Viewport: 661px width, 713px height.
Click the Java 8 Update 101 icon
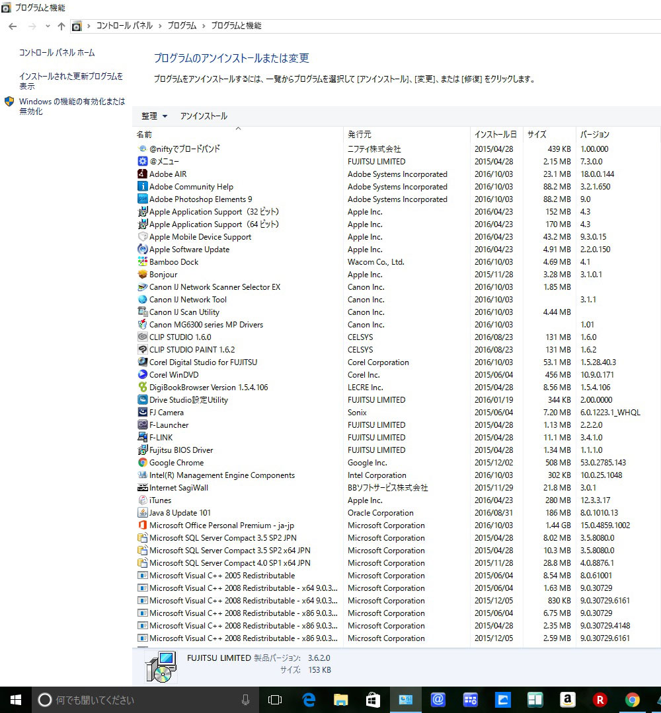(143, 512)
